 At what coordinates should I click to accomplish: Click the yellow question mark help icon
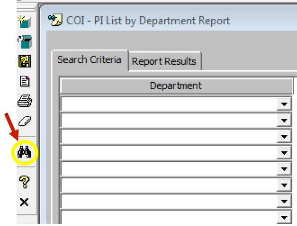[x=24, y=182]
